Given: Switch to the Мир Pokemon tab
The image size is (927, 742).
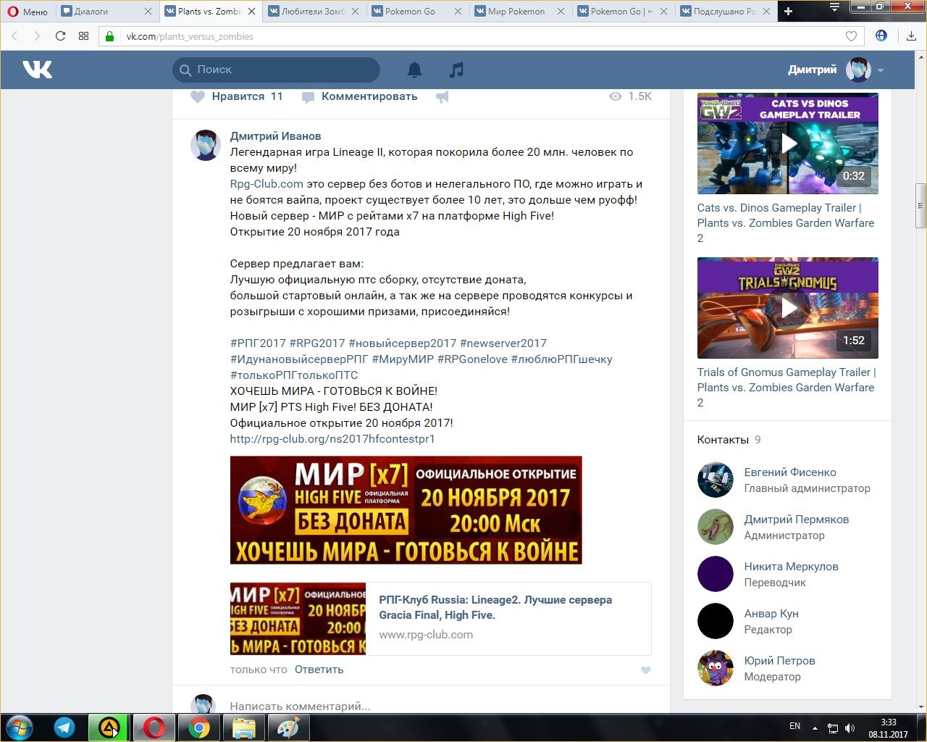Looking at the screenshot, I should pos(519,11).
